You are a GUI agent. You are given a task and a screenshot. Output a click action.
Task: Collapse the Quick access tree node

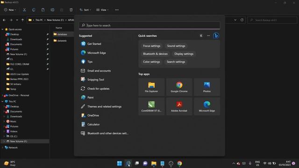point(2,29)
